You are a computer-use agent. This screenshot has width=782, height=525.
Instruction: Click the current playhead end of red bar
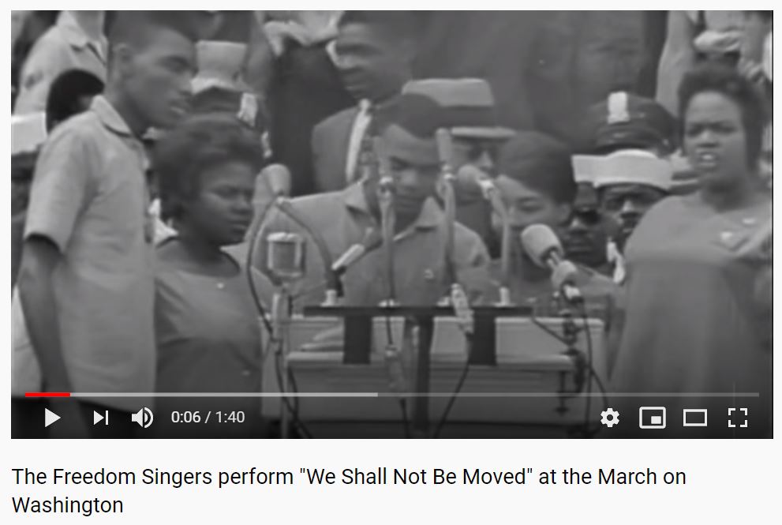(x=69, y=395)
